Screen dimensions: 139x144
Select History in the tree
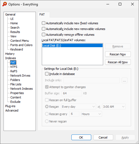[10, 54]
